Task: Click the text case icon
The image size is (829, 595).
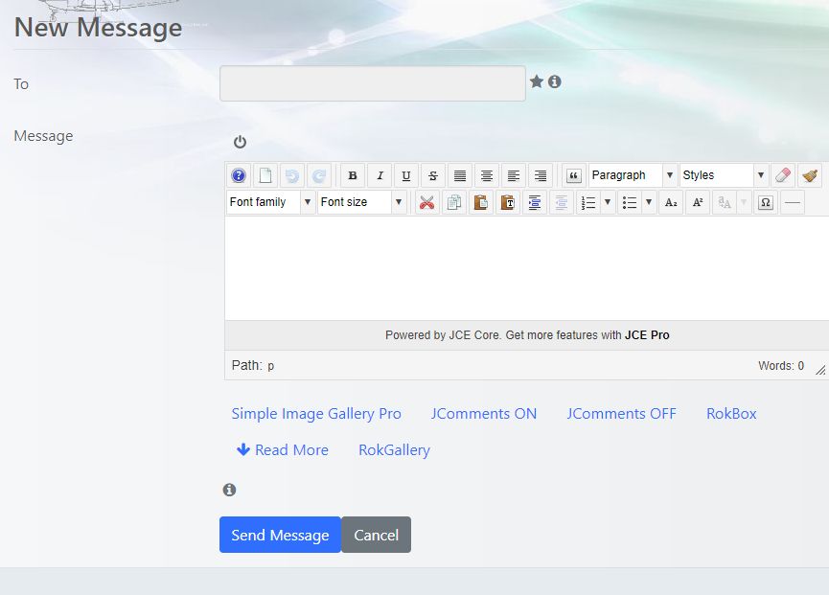Action: pyautogui.click(x=725, y=202)
